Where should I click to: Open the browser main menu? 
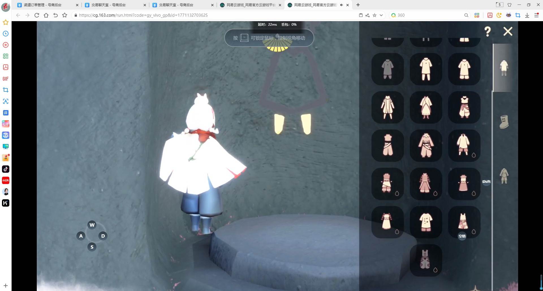pos(536,15)
